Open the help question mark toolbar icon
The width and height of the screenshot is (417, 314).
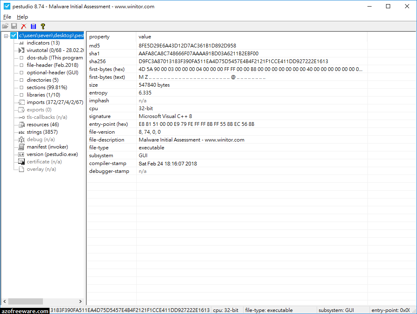(x=43, y=26)
